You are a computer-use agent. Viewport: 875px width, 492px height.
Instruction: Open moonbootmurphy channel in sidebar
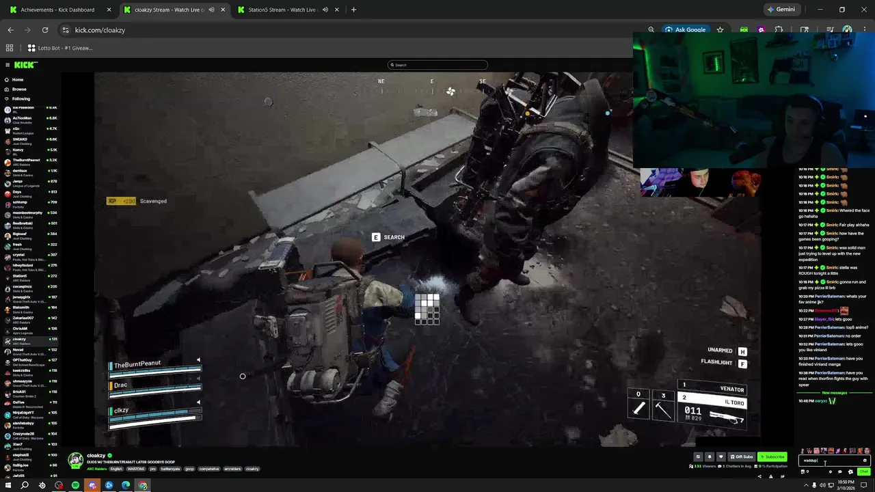point(30,214)
